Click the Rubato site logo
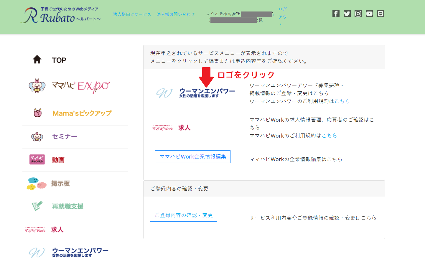Viewport: 425px width, 264px height. (61, 15)
